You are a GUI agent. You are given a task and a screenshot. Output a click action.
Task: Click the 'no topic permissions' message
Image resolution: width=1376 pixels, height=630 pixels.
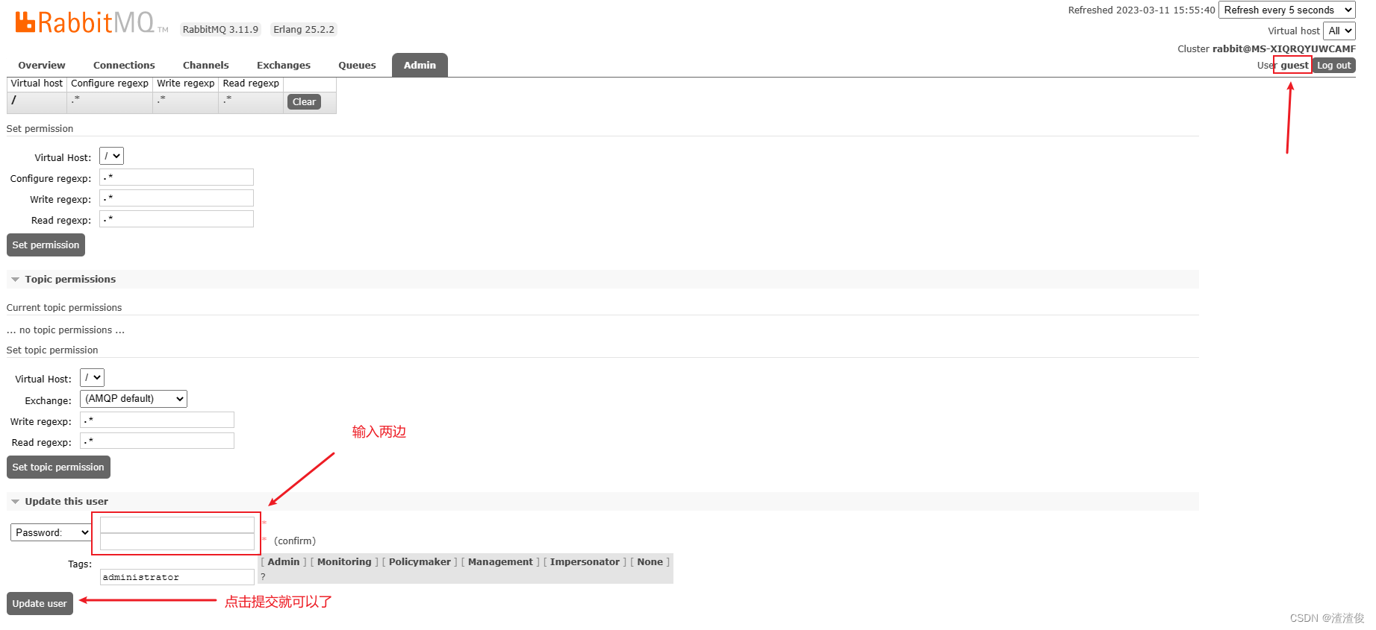pos(66,330)
